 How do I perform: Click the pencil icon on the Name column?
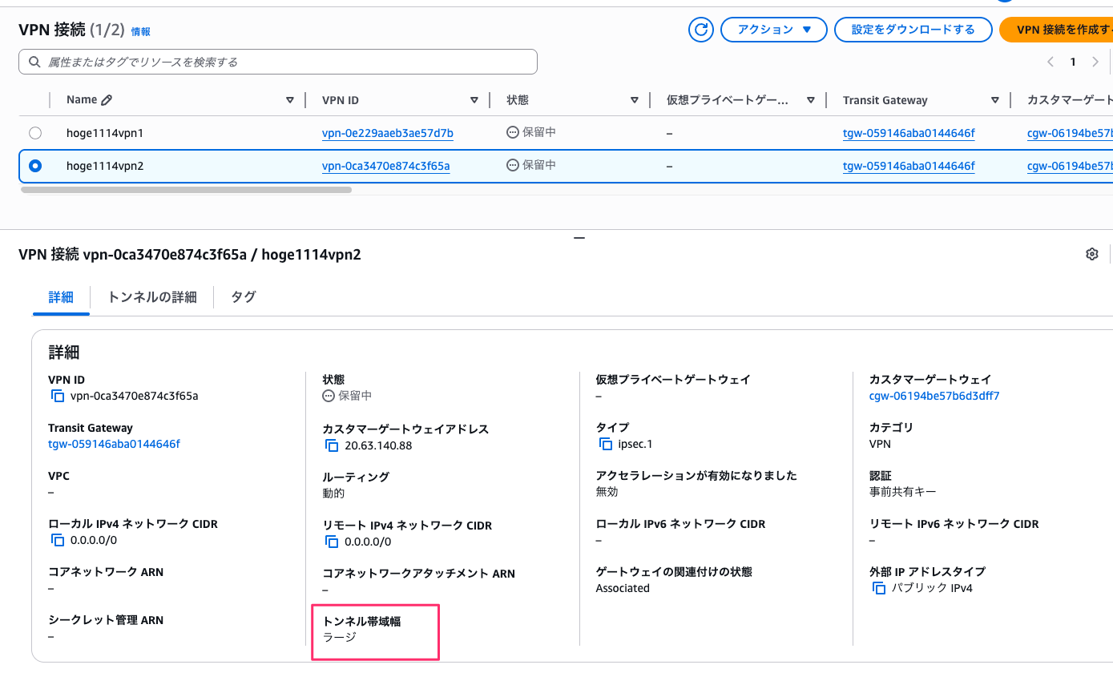click(105, 99)
